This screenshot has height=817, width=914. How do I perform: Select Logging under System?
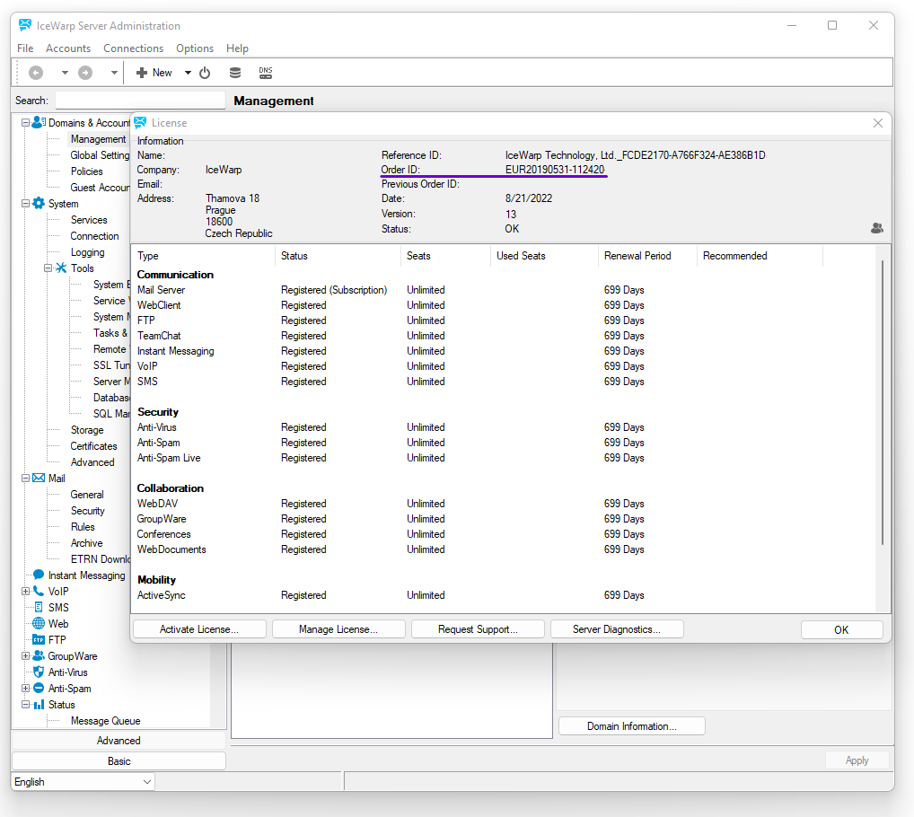point(87,252)
